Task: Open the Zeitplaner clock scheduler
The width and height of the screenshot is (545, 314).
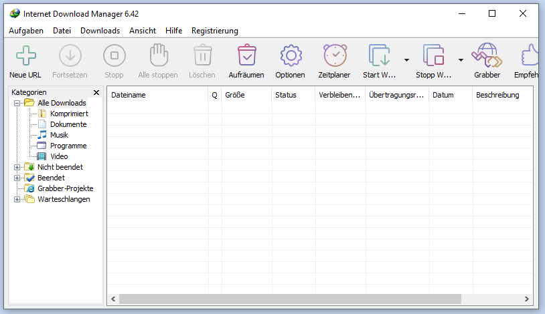Action: coord(335,55)
